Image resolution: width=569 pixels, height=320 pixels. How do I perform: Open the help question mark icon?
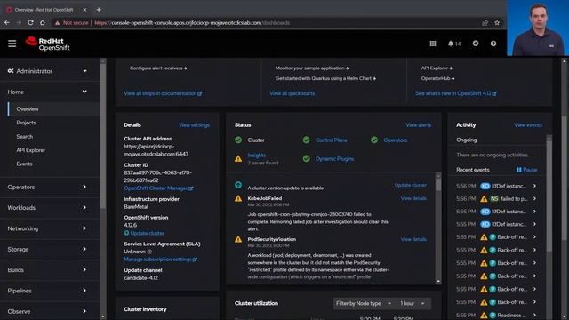pyautogui.click(x=493, y=44)
